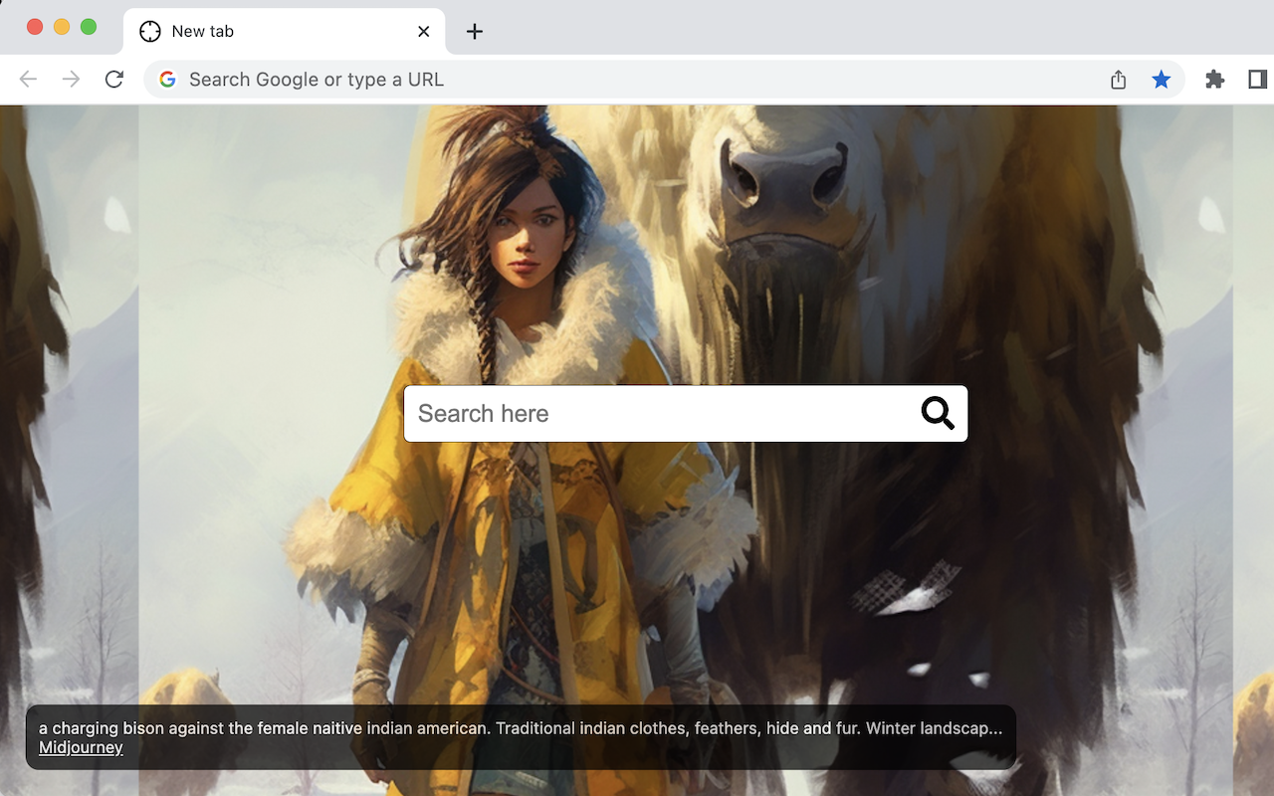
Task: Open the Extensions puzzle icon
Action: (x=1214, y=80)
